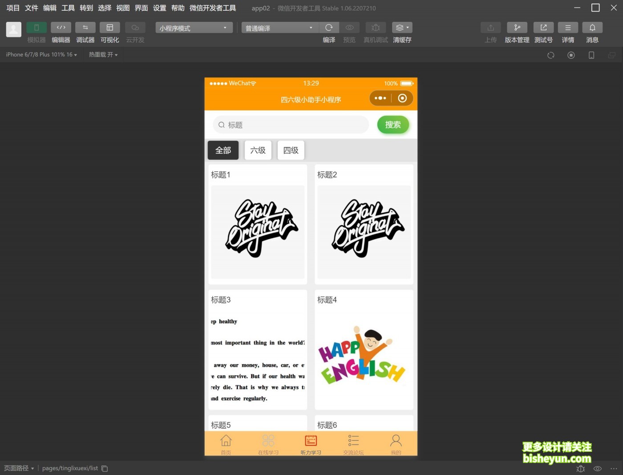The width and height of the screenshot is (623, 475).
Task: Open the 标题2 card image
Action: pyautogui.click(x=364, y=232)
